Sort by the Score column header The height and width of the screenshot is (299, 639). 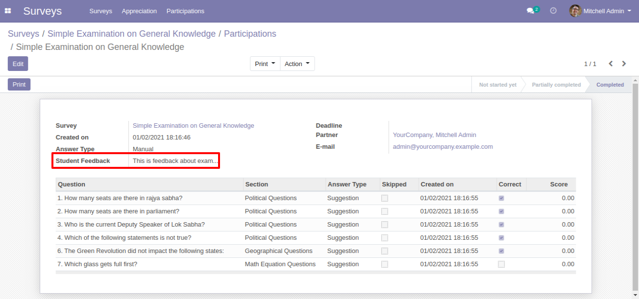pyautogui.click(x=551, y=184)
